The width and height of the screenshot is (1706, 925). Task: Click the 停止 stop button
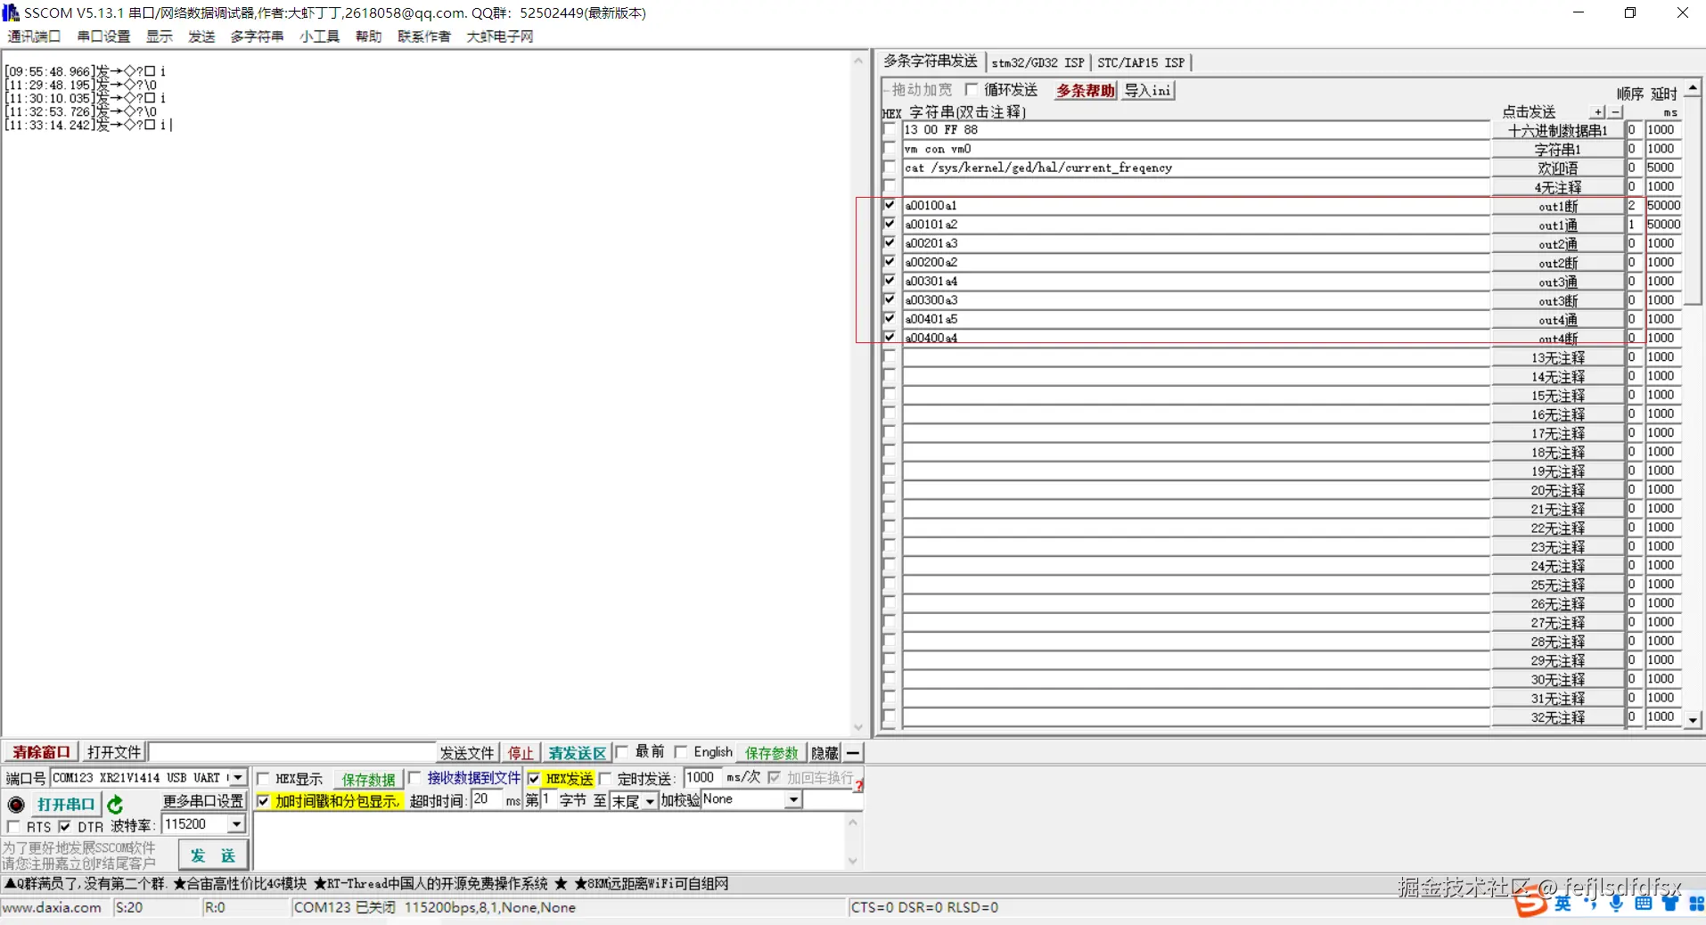click(x=521, y=753)
